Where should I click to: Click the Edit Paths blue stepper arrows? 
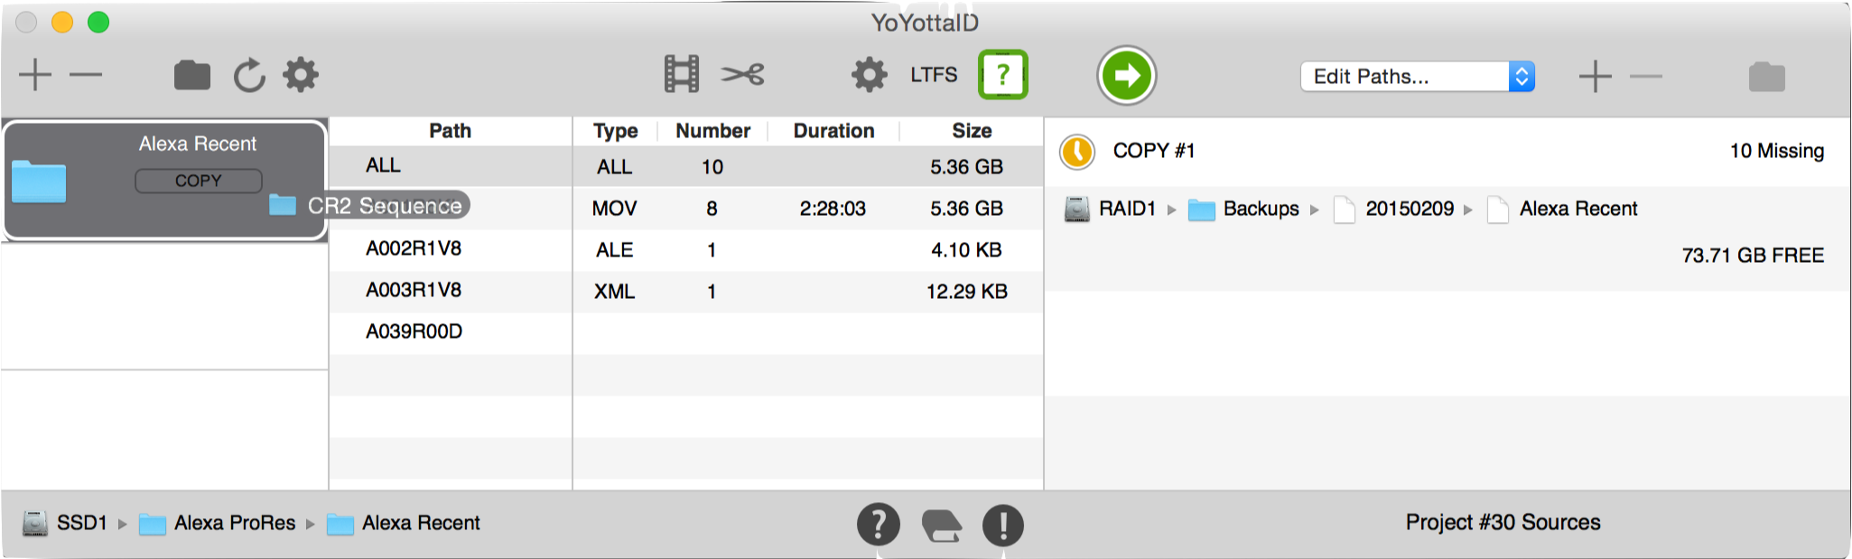click(x=1522, y=77)
